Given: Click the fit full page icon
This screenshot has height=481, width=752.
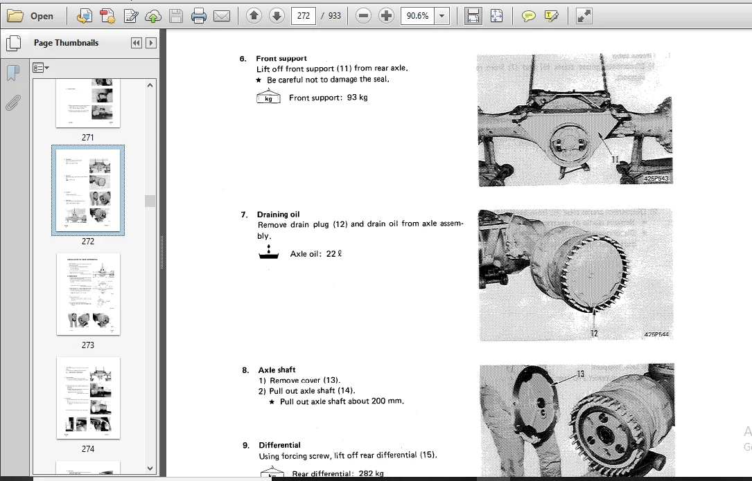Looking at the screenshot, I should click(x=496, y=16).
